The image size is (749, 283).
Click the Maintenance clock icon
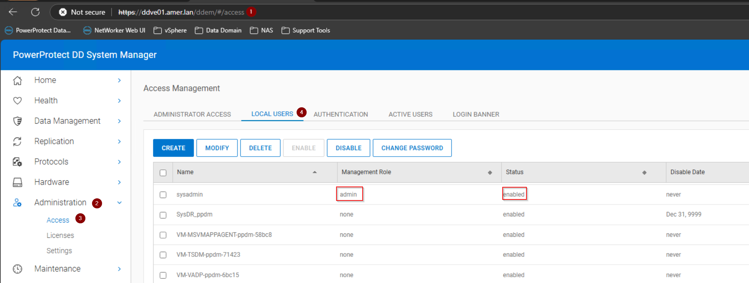pos(17,269)
